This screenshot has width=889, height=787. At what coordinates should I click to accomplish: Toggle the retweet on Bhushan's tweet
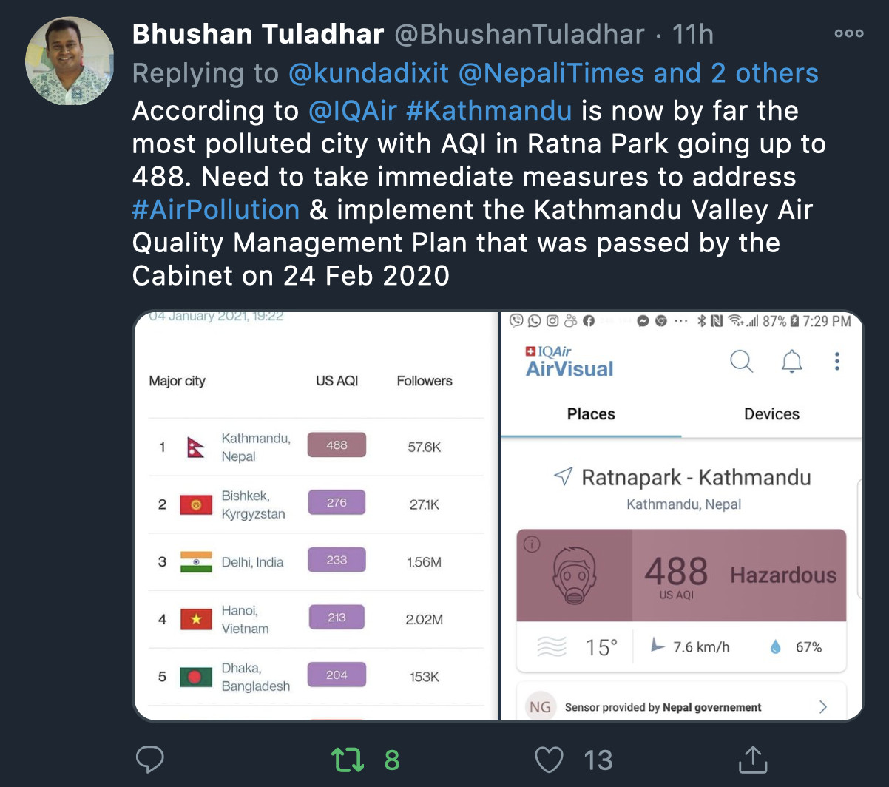(x=348, y=760)
